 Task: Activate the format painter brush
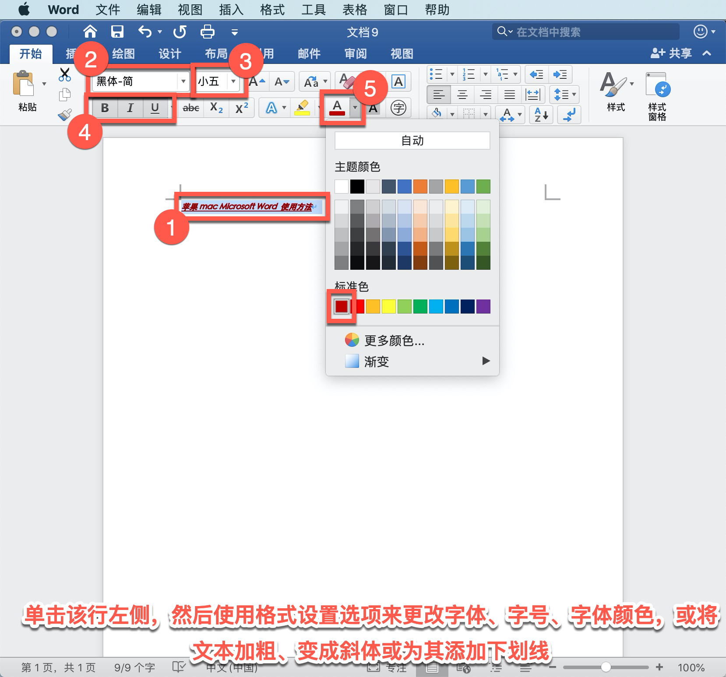coord(65,115)
